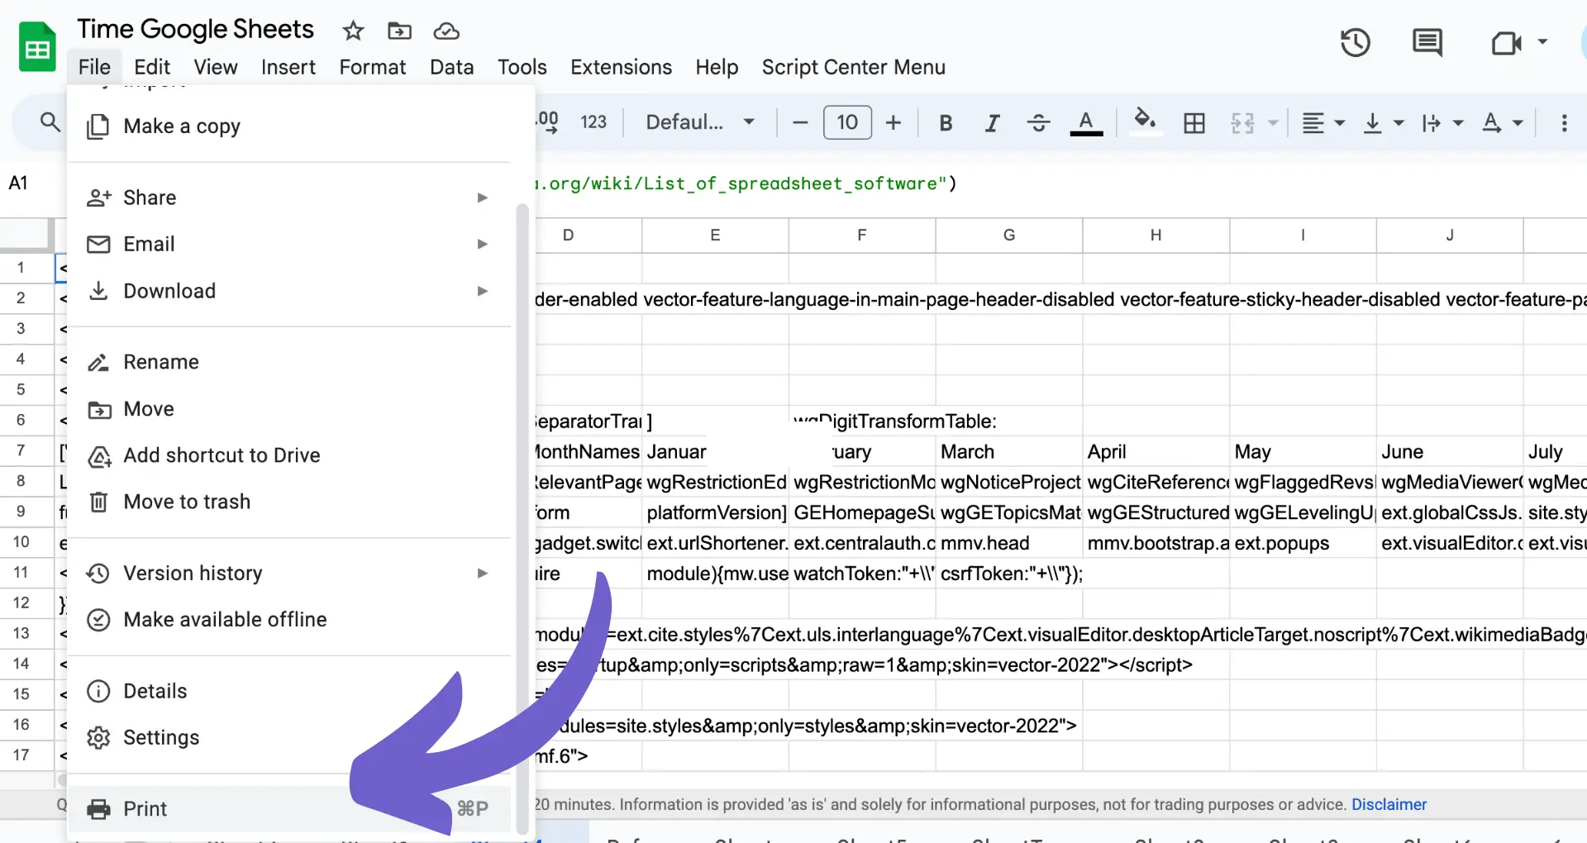Expand the Share submenu
This screenshot has height=843, width=1587.
[289, 198]
